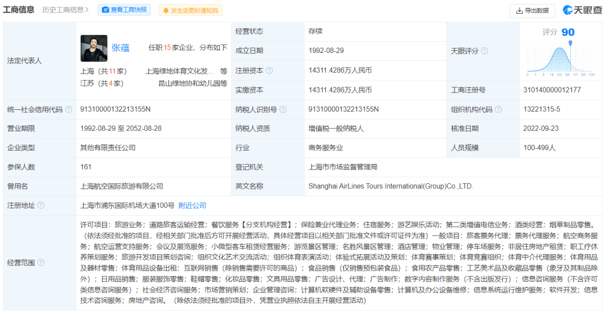Click 上海（共11家）region entry
Viewport: 609px width, 315px height.
[104, 71]
